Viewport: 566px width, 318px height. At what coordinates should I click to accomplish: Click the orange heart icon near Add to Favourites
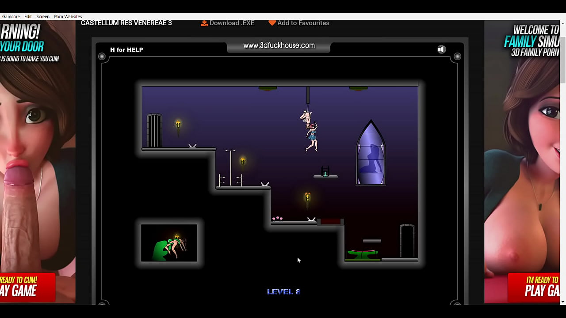click(x=272, y=23)
